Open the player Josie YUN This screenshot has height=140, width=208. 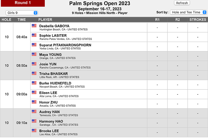click(48, 64)
